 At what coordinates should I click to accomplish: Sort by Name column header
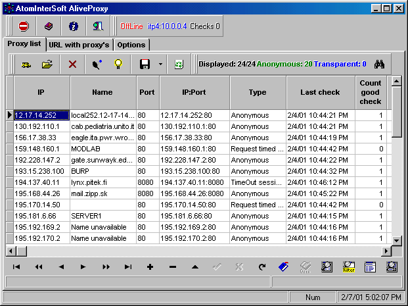point(102,92)
